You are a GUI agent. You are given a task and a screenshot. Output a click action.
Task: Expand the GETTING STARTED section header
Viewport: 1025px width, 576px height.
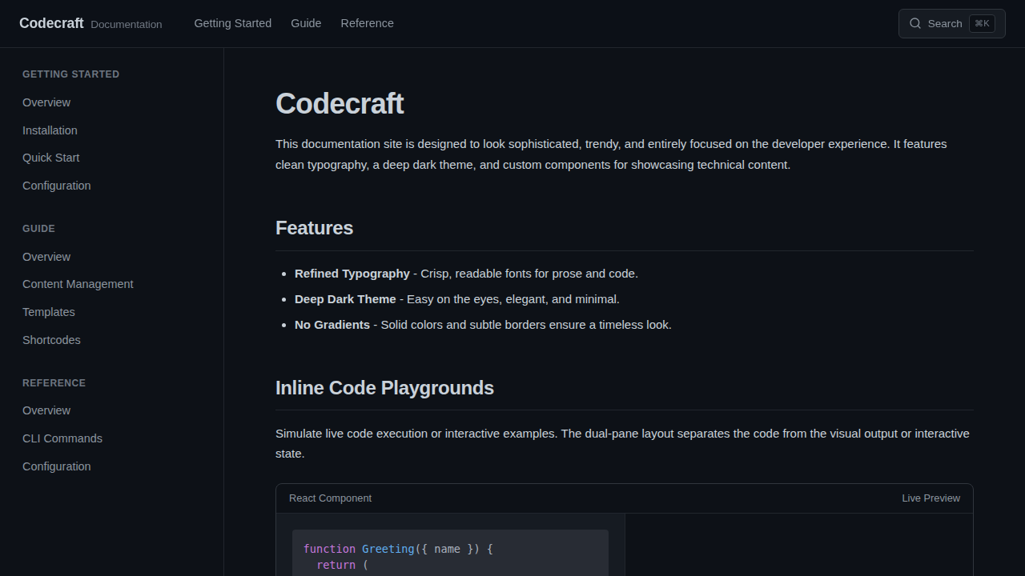(70, 74)
